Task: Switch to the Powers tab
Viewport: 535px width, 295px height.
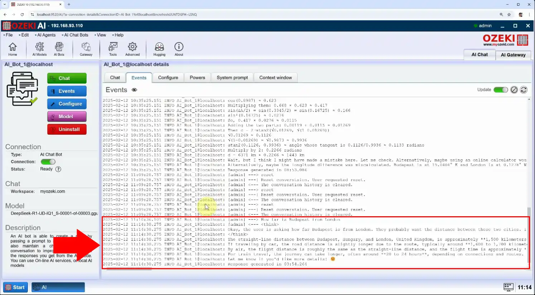Action: pos(197,78)
